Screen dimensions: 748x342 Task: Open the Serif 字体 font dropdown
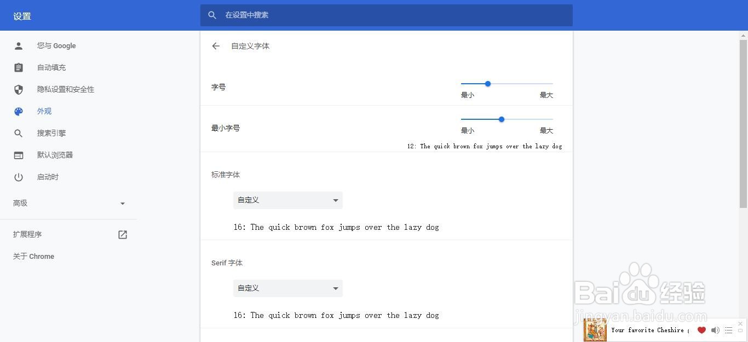point(288,288)
